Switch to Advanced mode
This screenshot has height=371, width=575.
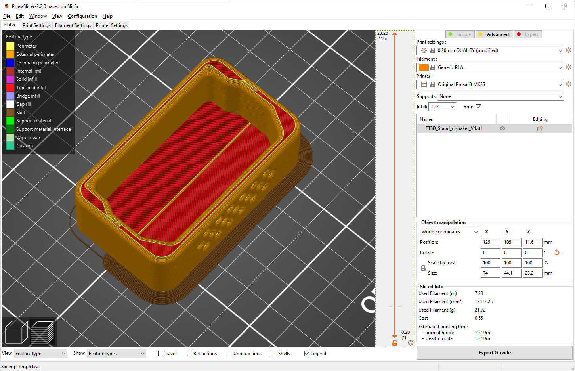click(x=494, y=34)
